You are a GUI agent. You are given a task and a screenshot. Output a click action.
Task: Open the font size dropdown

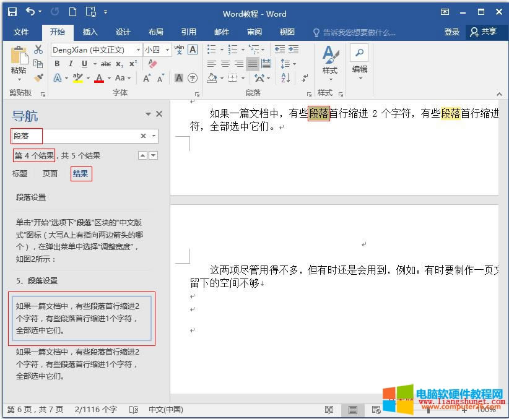(167, 50)
